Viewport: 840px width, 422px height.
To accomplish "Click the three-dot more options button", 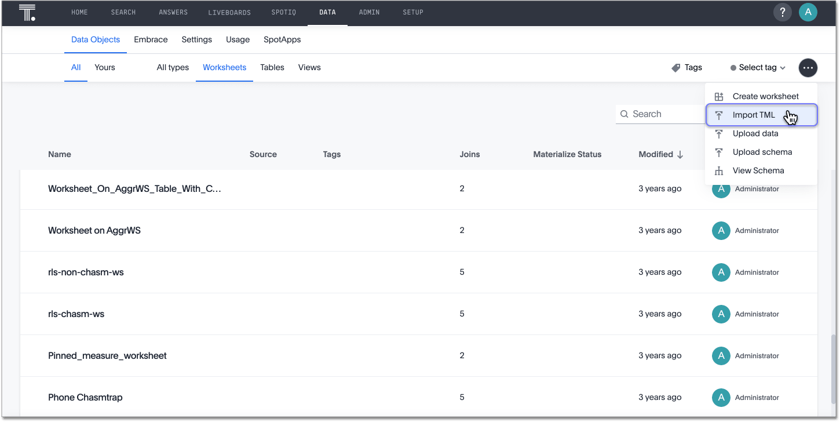I will (x=808, y=68).
